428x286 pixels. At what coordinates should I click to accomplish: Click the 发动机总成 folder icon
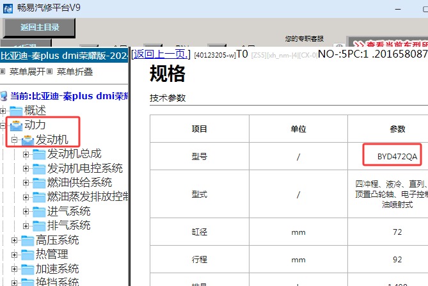(x=39, y=154)
